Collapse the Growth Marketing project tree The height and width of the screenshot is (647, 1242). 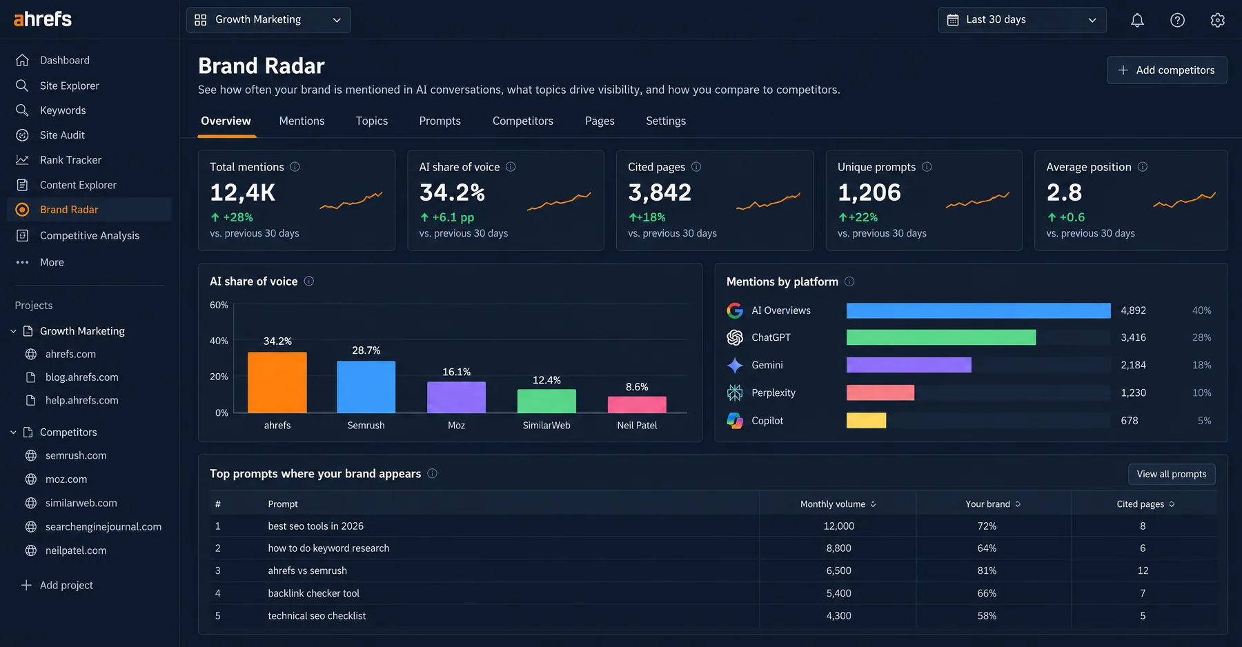(x=13, y=331)
